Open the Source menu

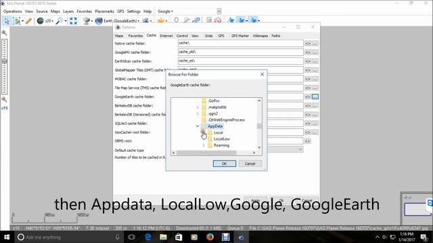pyautogui.click(x=42, y=11)
